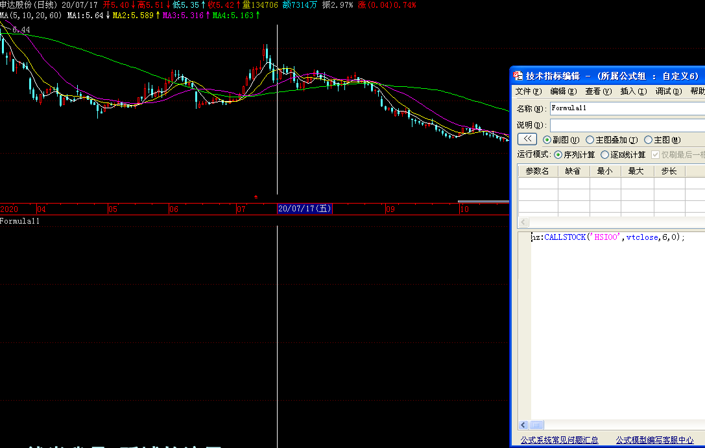
Task: Click the << collapse button
Action: [x=527, y=139]
